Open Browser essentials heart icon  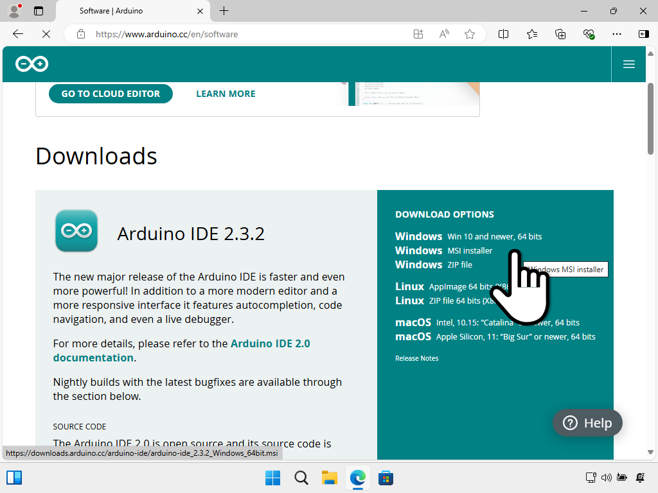[589, 34]
